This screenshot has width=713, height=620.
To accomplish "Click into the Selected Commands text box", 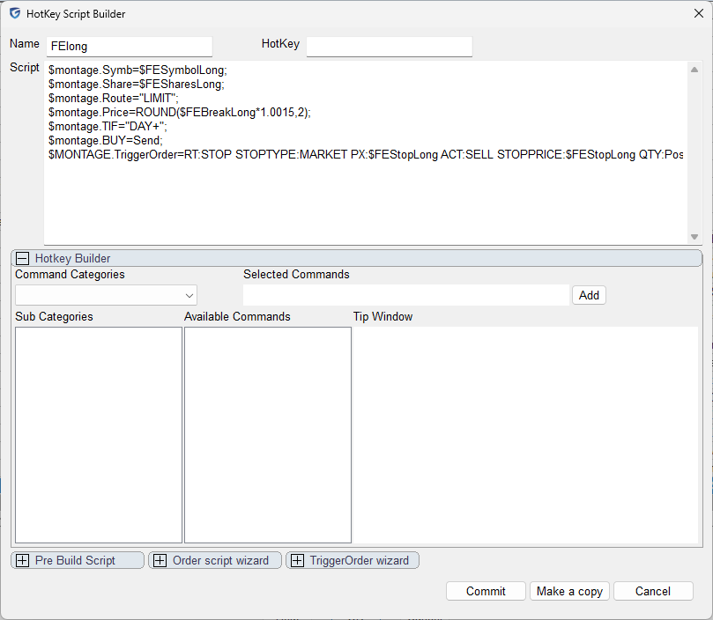I will pos(405,295).
